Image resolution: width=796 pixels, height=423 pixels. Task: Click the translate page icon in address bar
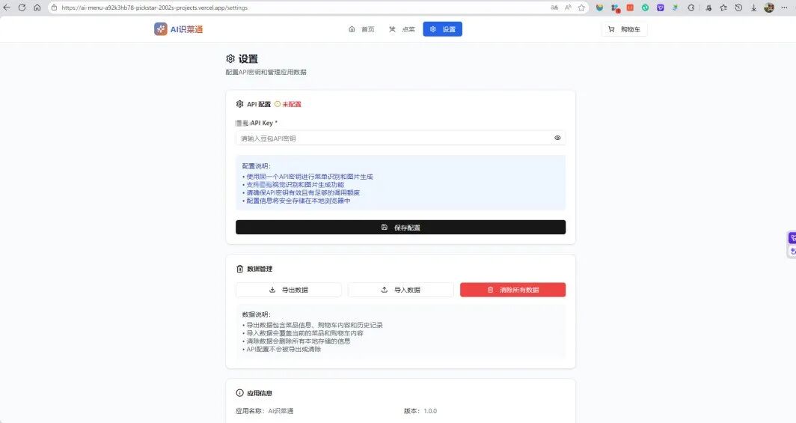554,7
